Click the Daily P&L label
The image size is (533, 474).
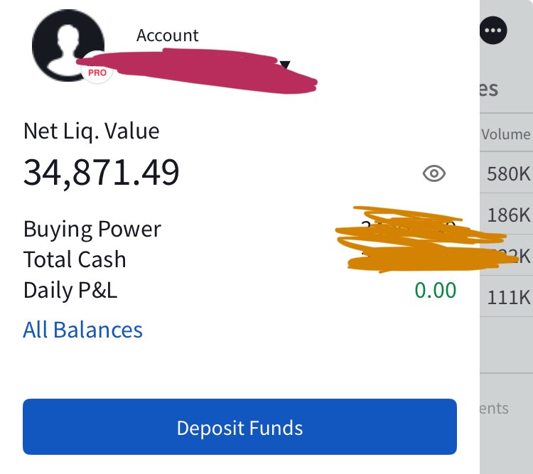click(70, 290)
